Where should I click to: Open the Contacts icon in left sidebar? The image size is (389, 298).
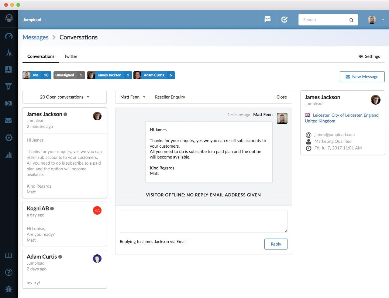[9, 69]
